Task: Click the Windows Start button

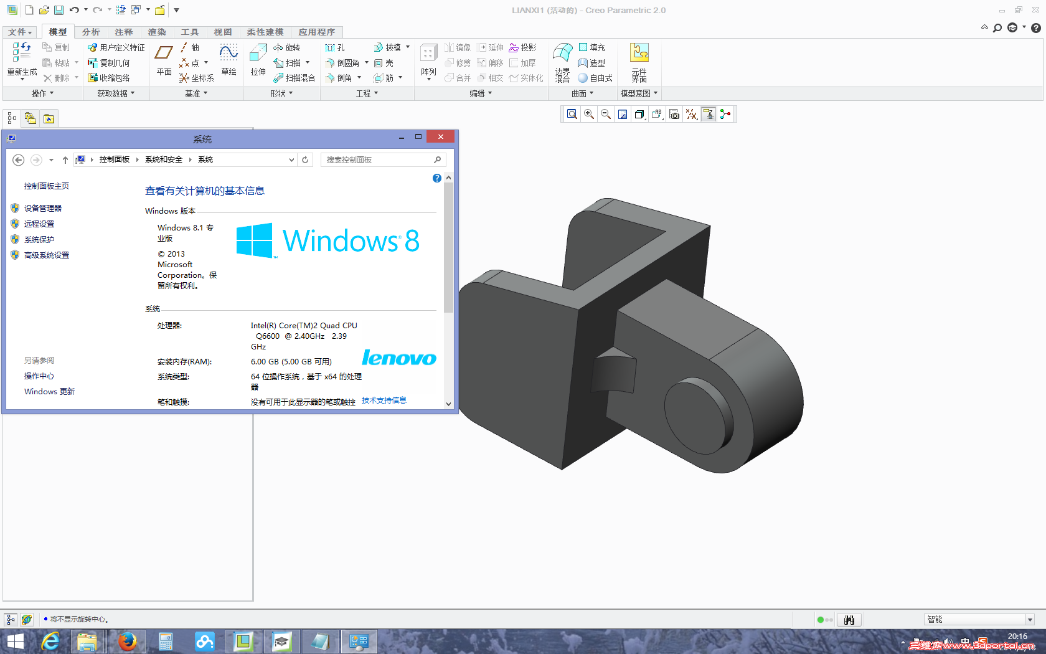Action: pos(15,642)
